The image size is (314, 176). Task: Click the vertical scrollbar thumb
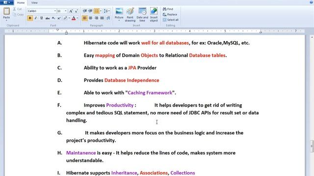312,146
